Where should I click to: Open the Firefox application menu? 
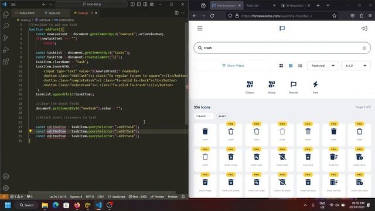370,16
